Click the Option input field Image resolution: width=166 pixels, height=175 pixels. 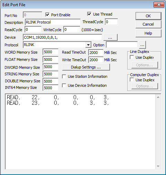122,45
